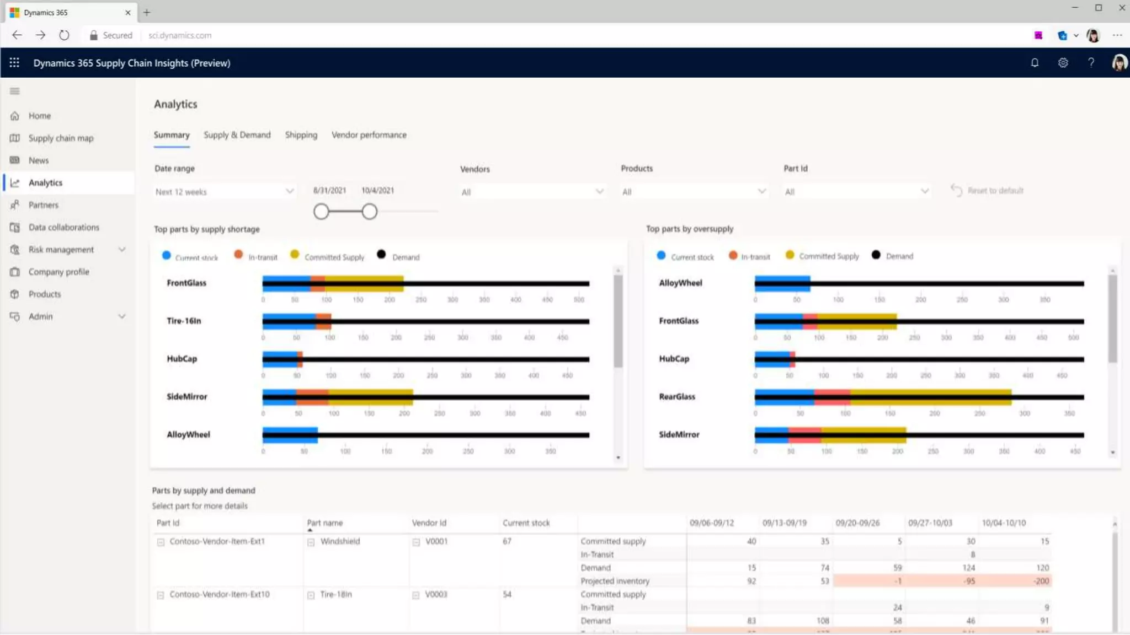Click the help question mark icon
1130x635 pixels.
[x=1091, y=63]
